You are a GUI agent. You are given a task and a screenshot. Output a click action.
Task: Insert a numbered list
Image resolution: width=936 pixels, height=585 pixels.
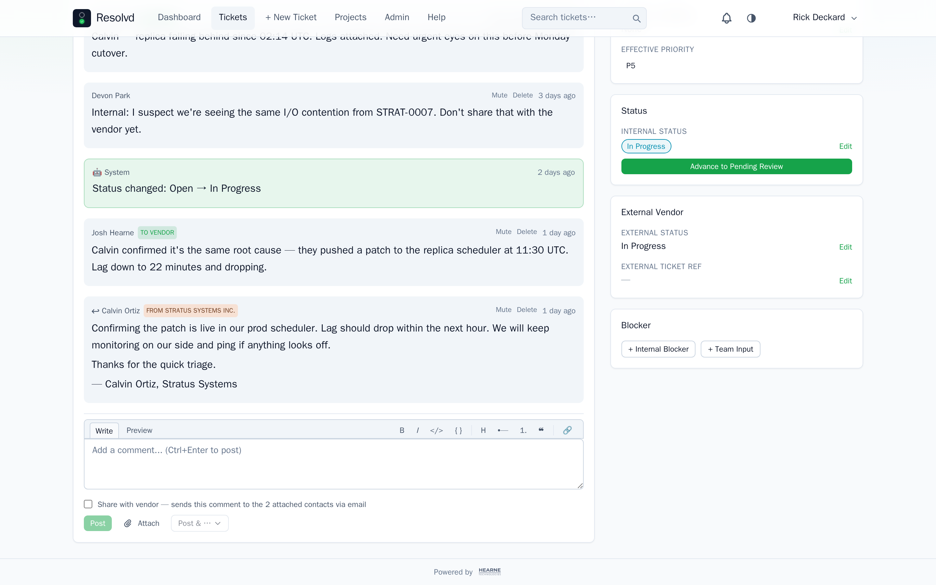point(523,430)
